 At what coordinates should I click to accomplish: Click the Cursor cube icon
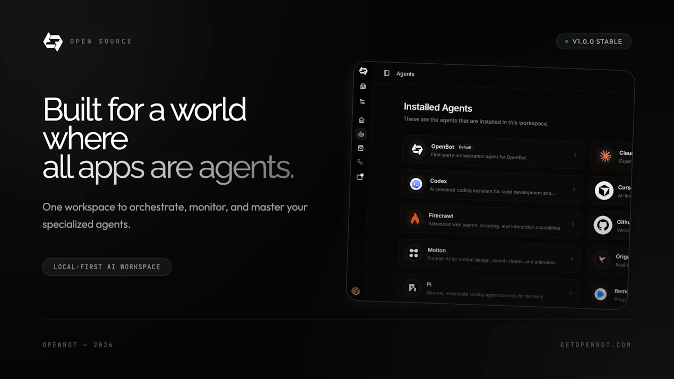(604, 191)
